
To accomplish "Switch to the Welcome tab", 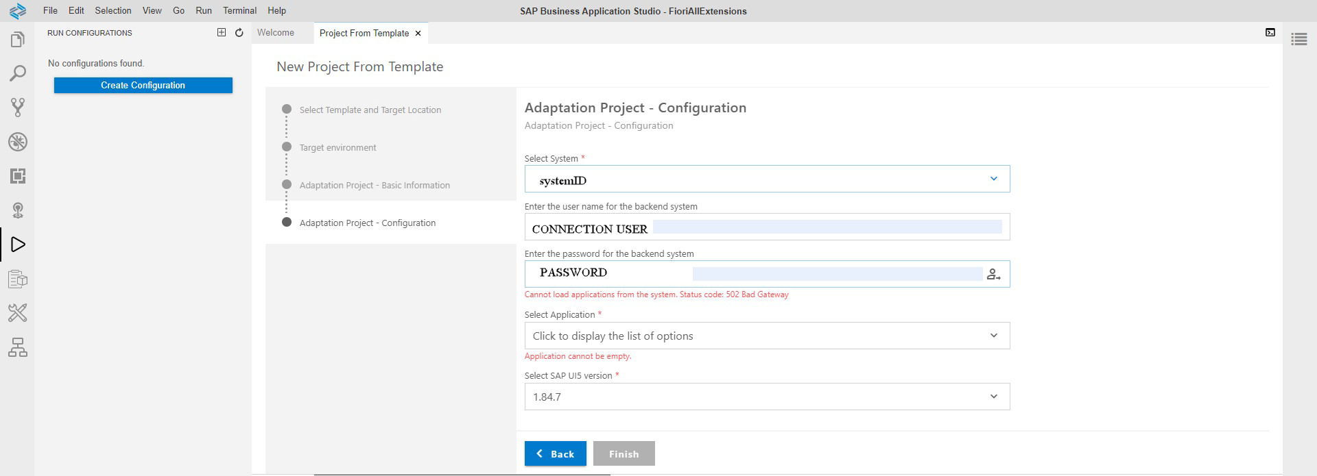I will click(x=276, y=32).
